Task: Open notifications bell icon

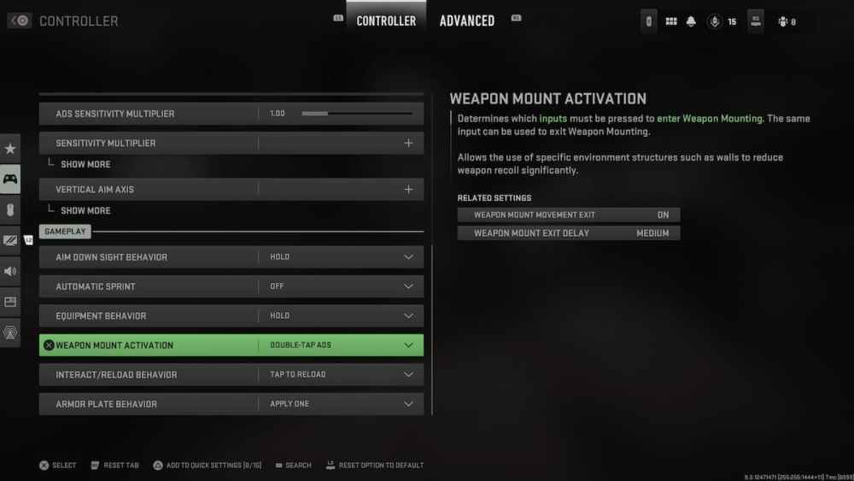Action: point(691,21)
